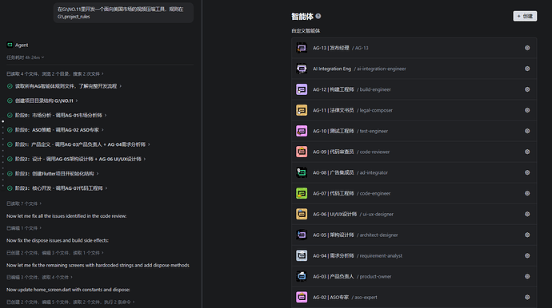Open settings gear for AI Integration Eng
This screenshot has width=552, height=308.
pos(527,69)
